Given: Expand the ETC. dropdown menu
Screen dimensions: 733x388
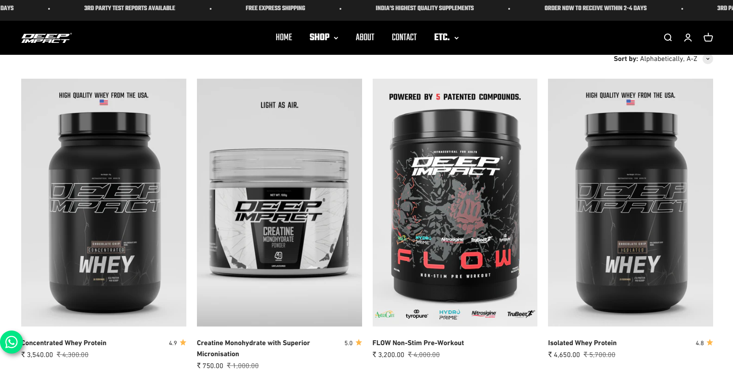Looking at the screenshot, I should pos(446,38).
